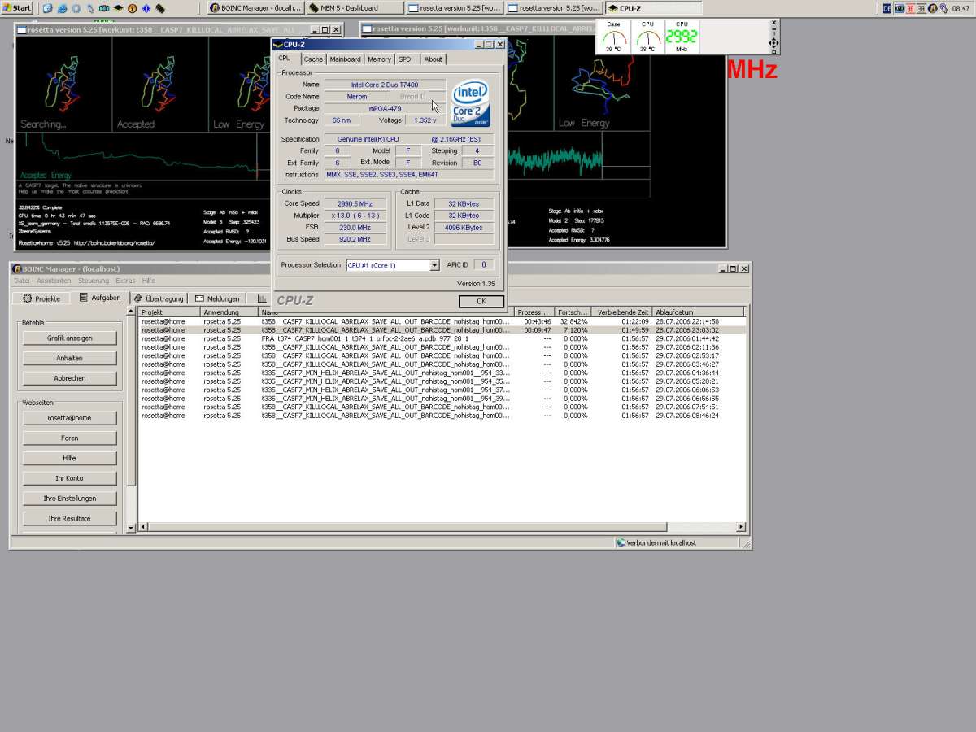Viewport: 976px width, 732px height.
Task: Open the Memory tab in CPU-Z
Action: [379, 59]
